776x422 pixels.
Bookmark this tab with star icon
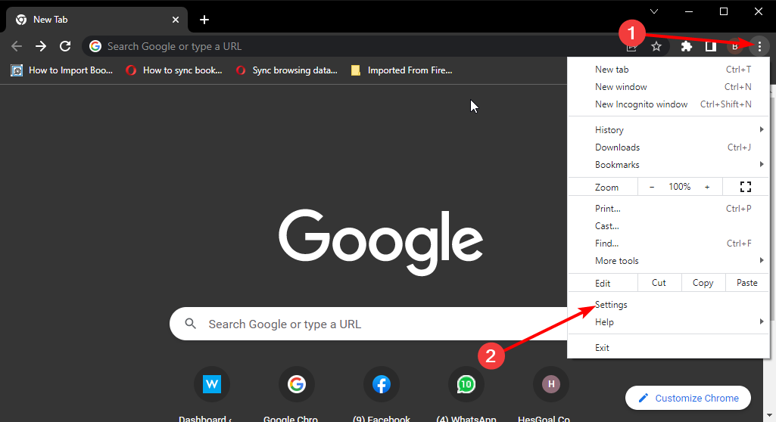(x=656, y=46)
